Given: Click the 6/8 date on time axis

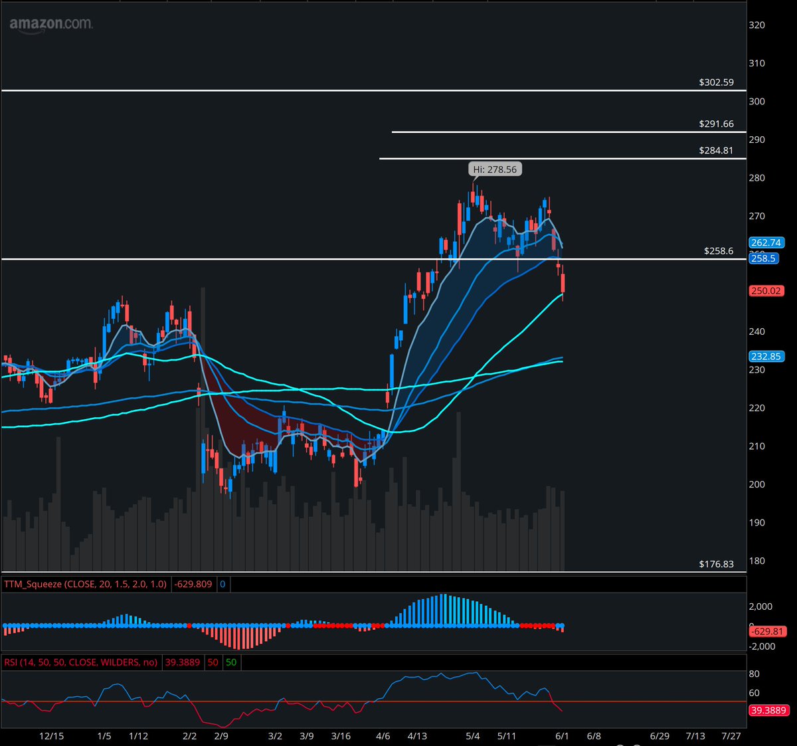Looking at the screenshot, I should [594, 736].
